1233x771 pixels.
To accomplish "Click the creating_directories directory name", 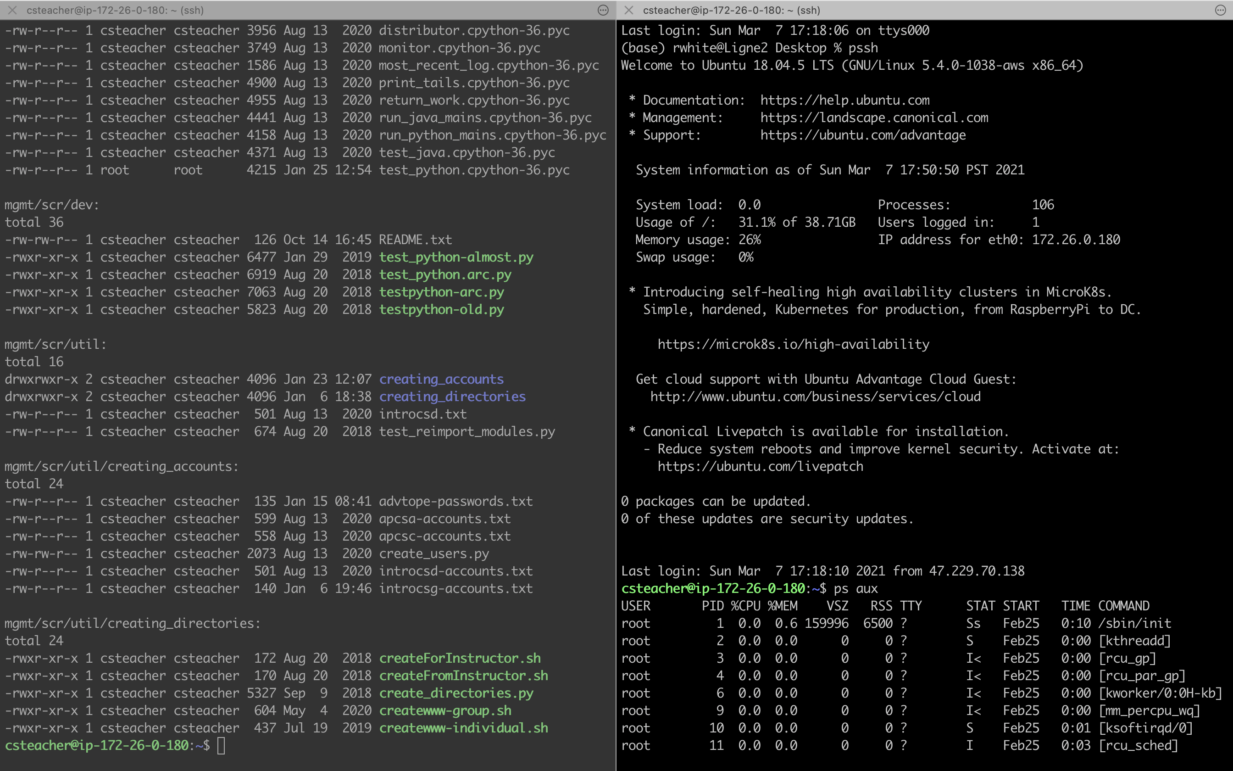I will pos(452,397).
